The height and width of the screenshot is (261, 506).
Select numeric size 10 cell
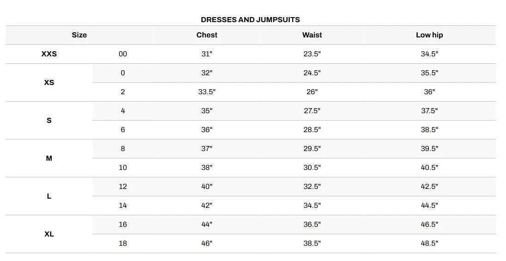coord(123,168)
